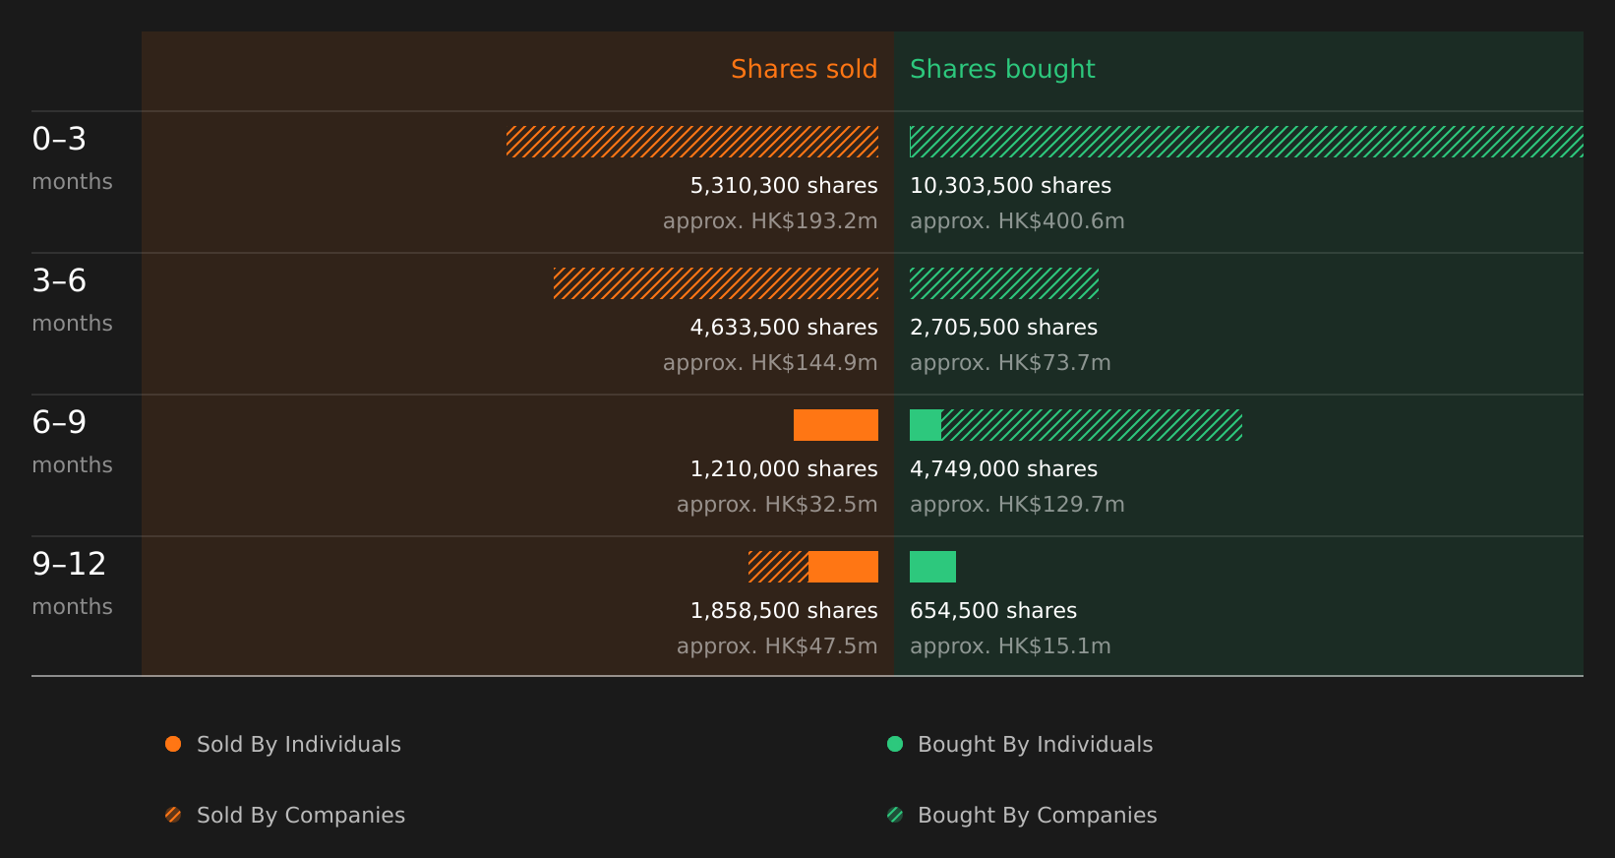Image resolution: width=1615 pixels, height=858 pixels.
Task: Click the green Bought By Individuals legend dot
Action: (895, 744)
